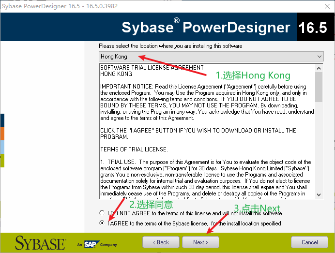Click the '1. TRIAL USE.' clause text
The image size is (335, 253).
pyautogui.click(x=206, y=178)
